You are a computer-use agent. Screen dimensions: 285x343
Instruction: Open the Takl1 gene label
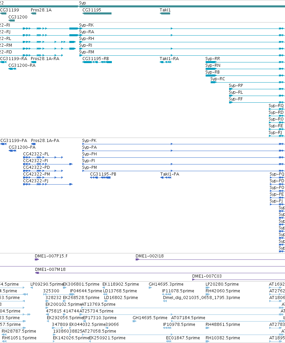(165, 10)
